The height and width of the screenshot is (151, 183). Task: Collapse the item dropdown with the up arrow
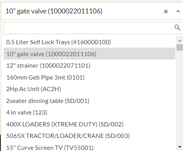point(178,11)
